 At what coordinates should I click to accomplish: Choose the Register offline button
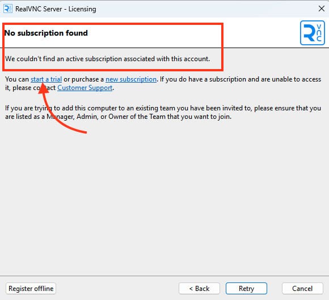coord(31,289)
